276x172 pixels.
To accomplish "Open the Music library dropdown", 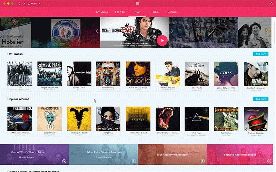I will pyautogui.click(x=34, y=3).
